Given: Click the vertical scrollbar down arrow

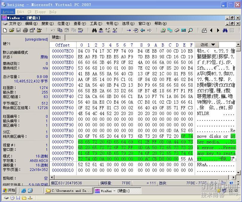Looking at the screenshot, I should pos(238,172).
